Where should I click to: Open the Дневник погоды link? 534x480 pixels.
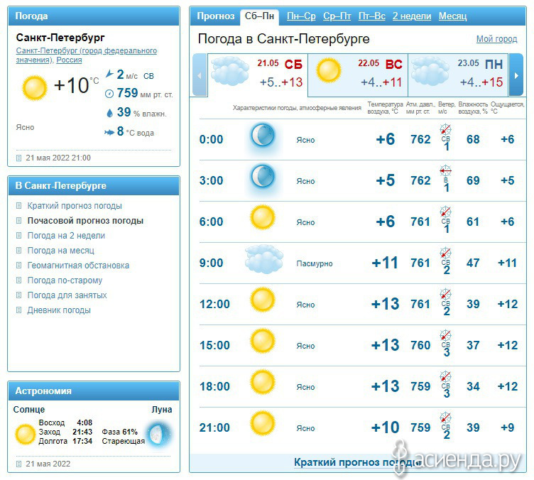click(x=59, y=310)
